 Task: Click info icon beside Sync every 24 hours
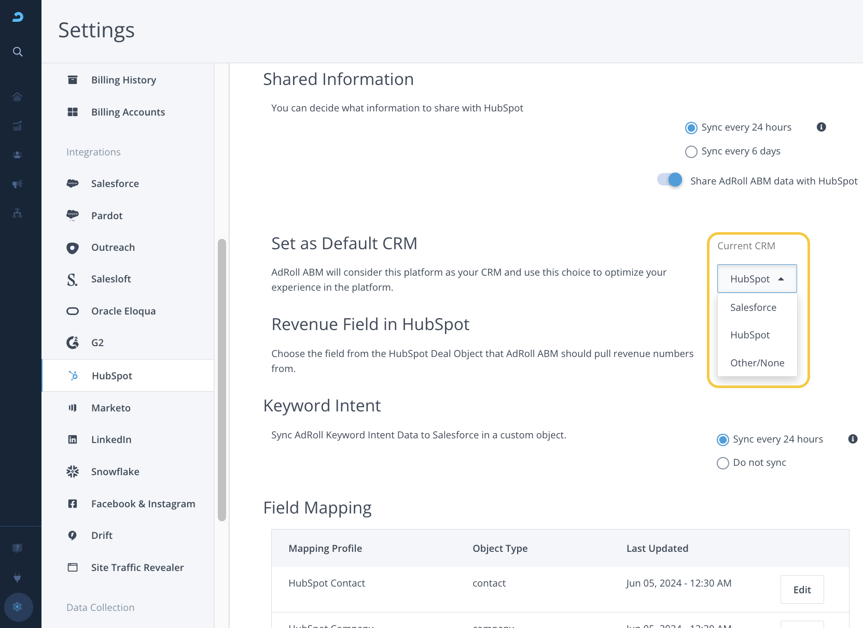821,127
